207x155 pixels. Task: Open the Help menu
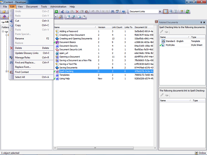point(72,6)
